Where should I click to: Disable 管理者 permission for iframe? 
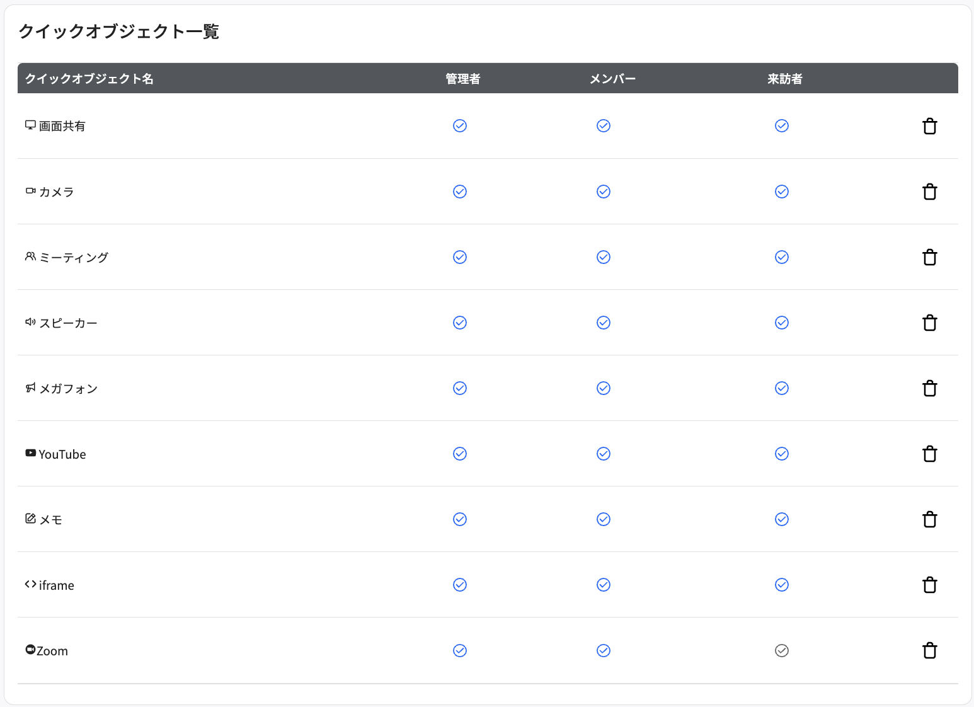(x=459, y=584)
